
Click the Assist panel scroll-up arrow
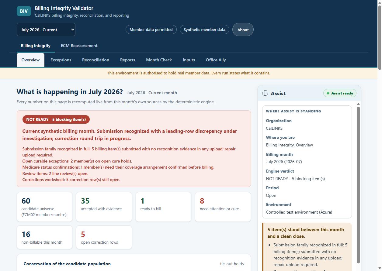(358, 104)
